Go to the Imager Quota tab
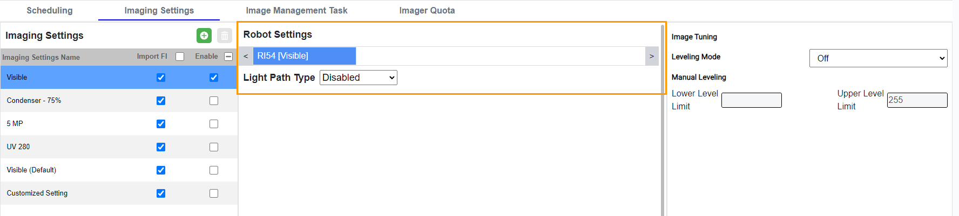Screen dimensions: 959x216 pos(427,10)
